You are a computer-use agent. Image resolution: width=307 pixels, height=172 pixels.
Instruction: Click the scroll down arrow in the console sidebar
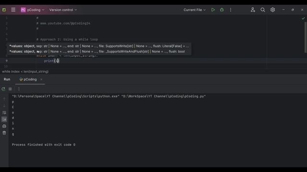click(4, 106)
